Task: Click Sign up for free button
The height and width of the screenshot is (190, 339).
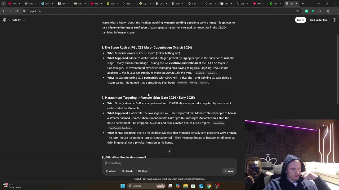Action: [x=319, y=20]
